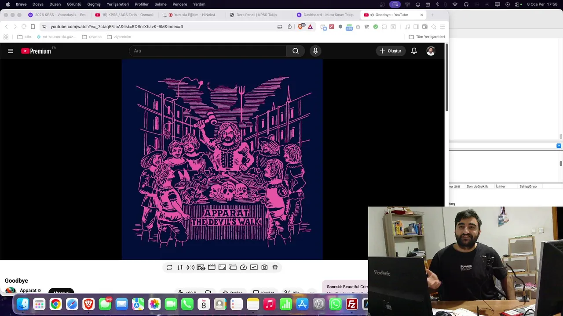
Task: Open the Brave main hamburger menu
Action: click(442, 27)
